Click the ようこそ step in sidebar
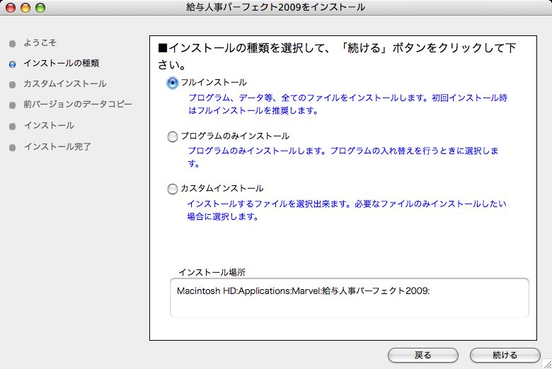 (x=40, y=43)
